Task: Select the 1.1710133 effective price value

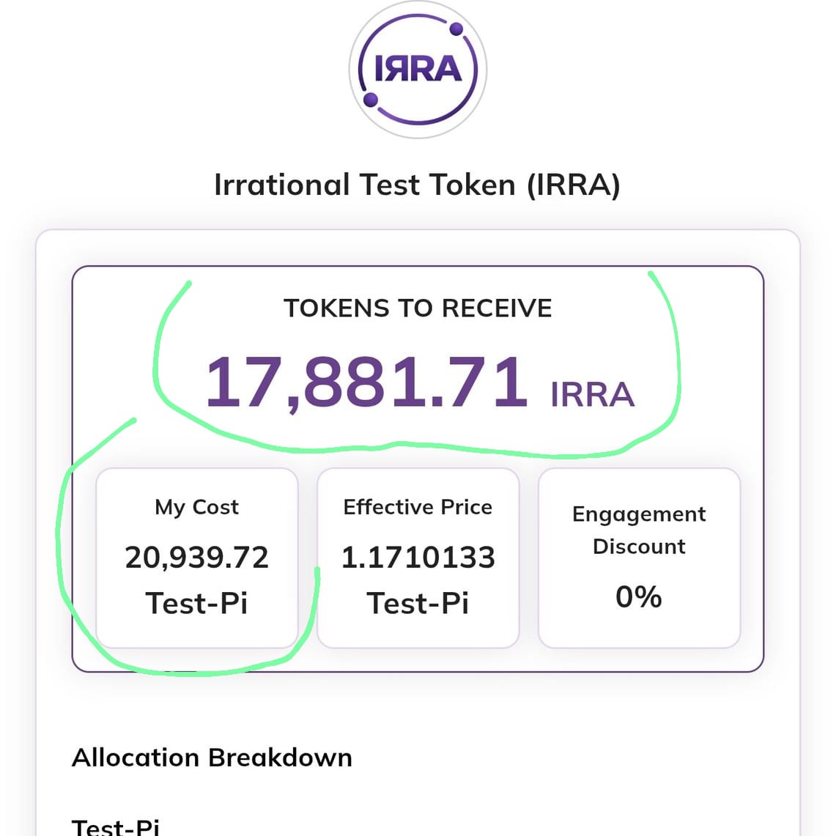Action: pyautogui.click(x=418, y=558)
